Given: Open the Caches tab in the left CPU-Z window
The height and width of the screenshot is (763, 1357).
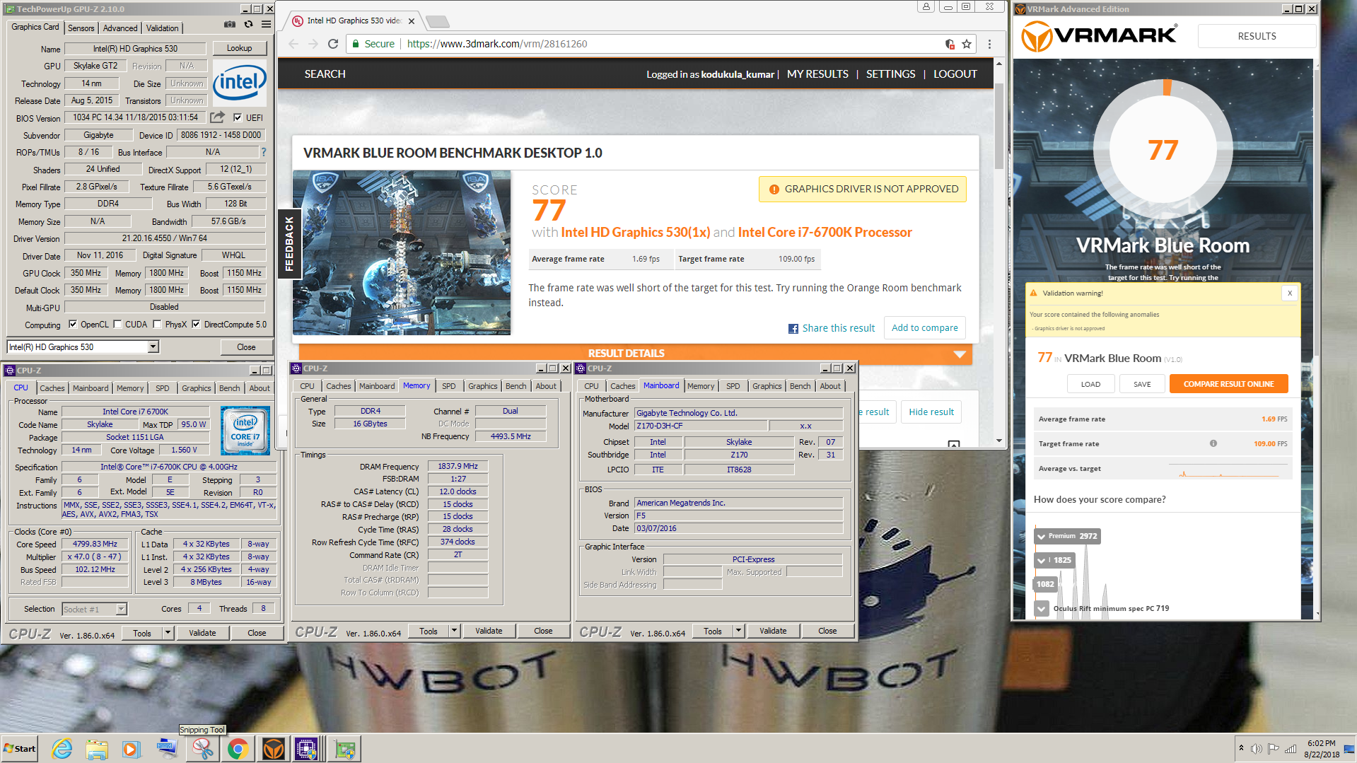Looking at the screenshot, I should [52, 388].
